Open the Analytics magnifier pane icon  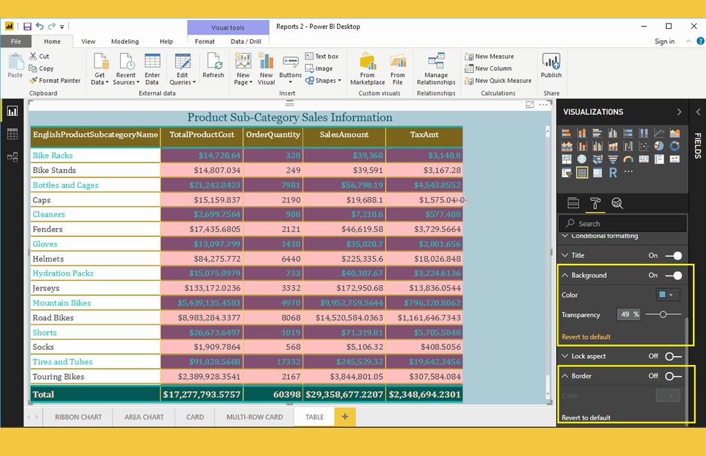(617, 203)
